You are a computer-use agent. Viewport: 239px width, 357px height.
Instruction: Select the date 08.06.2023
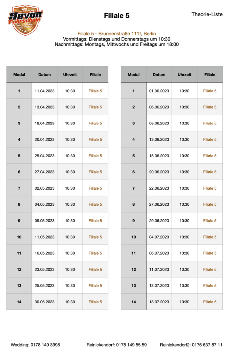pyautogui.click(x=159, y=123)
